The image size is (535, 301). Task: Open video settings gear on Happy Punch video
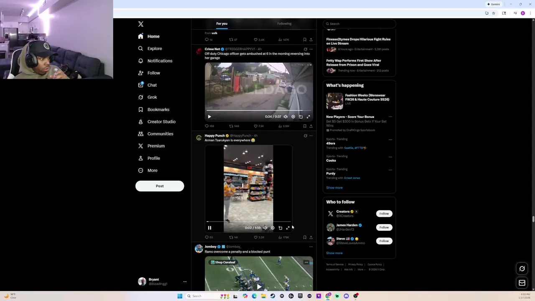pyautogui.click(x=273, y=228)
